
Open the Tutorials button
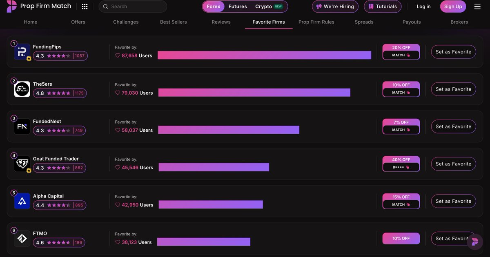pos(383,7)
